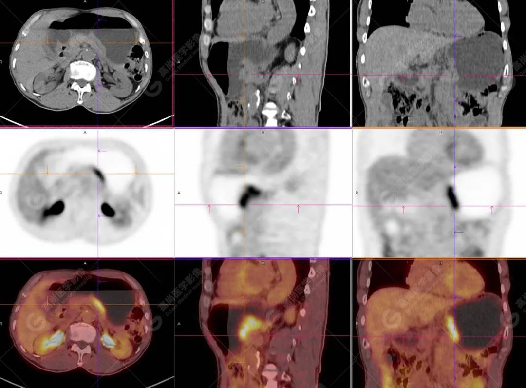Click lower purple arrow marker in axial PET
Viewport: 526px width, 388px height.
[x=102, y=216]
